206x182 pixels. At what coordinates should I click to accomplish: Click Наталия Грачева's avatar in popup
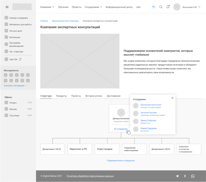136,114
